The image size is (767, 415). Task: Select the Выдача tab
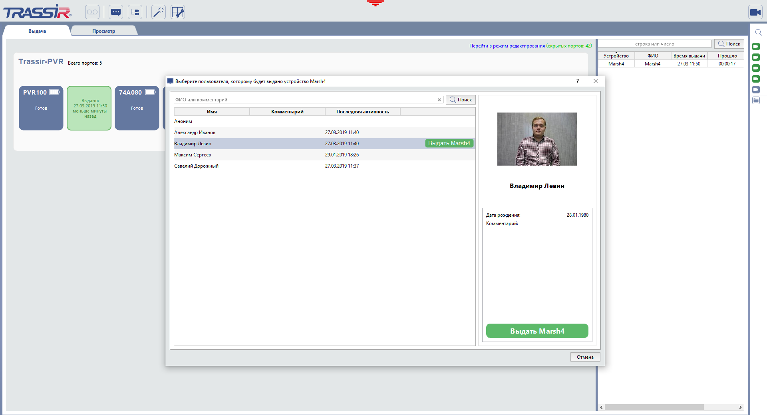(37, 31)
